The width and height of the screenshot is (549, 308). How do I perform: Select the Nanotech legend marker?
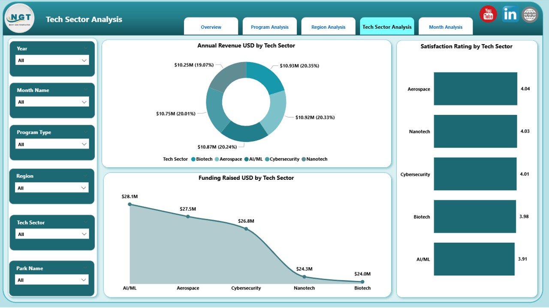click(304, 159)
